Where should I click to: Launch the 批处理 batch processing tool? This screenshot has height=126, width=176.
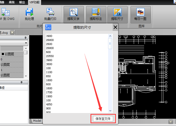point(29,14)
